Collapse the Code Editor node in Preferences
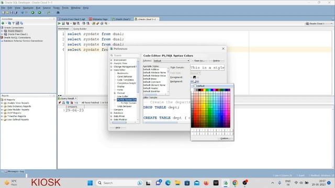Screen dimensions: 335x188 click(x=111, y=70)
